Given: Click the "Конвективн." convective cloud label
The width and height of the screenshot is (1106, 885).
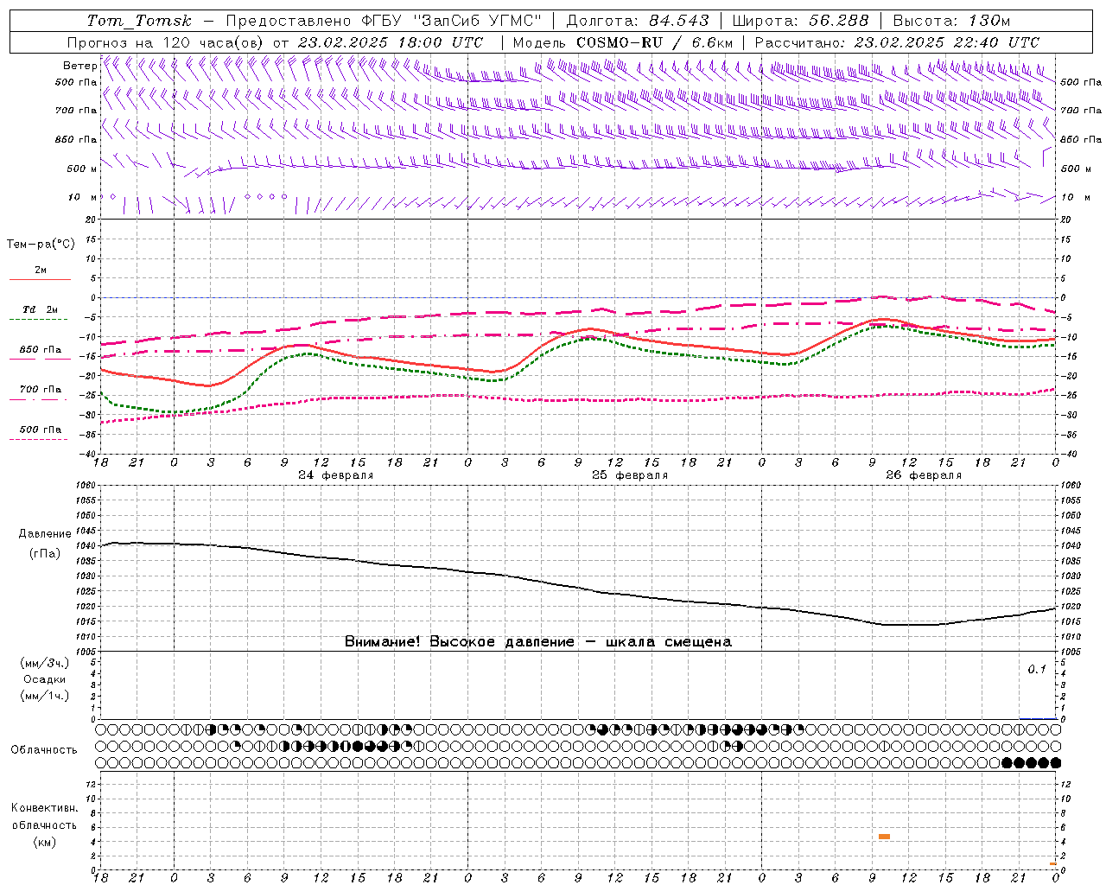Looking at the screenshot, I should [44, 808].
